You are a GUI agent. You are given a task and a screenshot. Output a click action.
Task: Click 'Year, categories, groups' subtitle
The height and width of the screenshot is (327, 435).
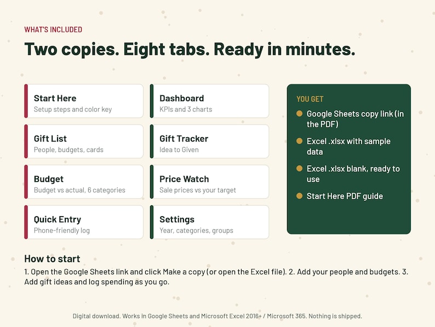tap(196, 230)
